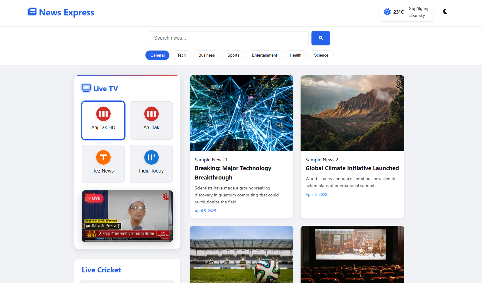
Task: Click the Sample News 1 source label
Action: click(211, 160)
